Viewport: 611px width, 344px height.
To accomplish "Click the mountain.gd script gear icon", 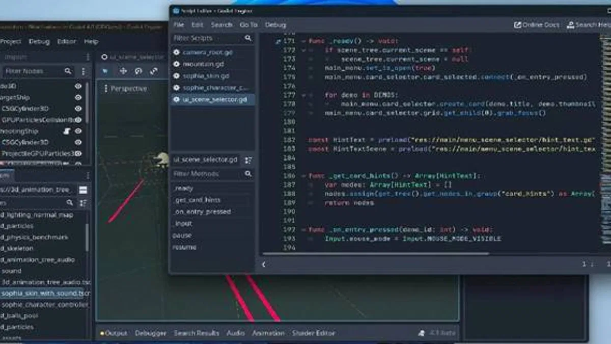I will tap(177, 64).
